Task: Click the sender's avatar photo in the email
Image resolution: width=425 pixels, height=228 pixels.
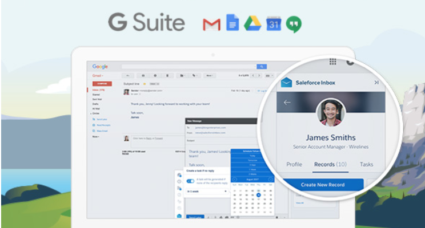Action: click(126, 92)
